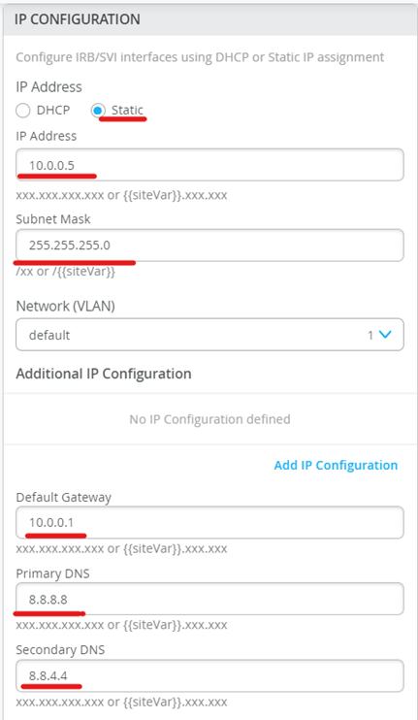Screen dimensions: 418x720
Task: Click the IP CONFIGURATION section header
Action: click(77, 19)
